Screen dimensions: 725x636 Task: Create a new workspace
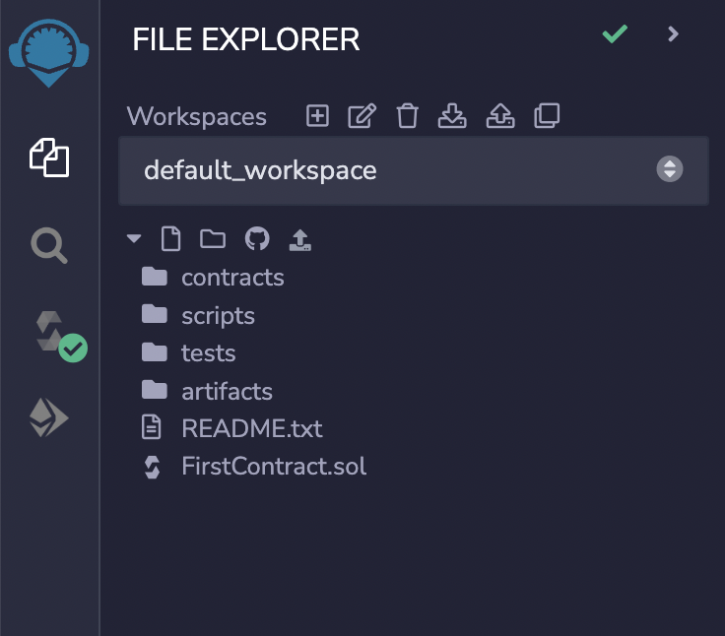(x=317, y=115)
